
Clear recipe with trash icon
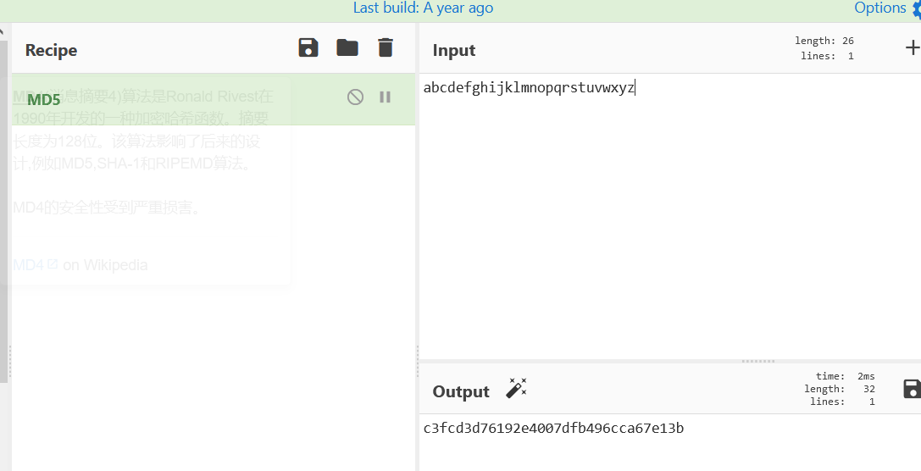[x=386, y=47]
